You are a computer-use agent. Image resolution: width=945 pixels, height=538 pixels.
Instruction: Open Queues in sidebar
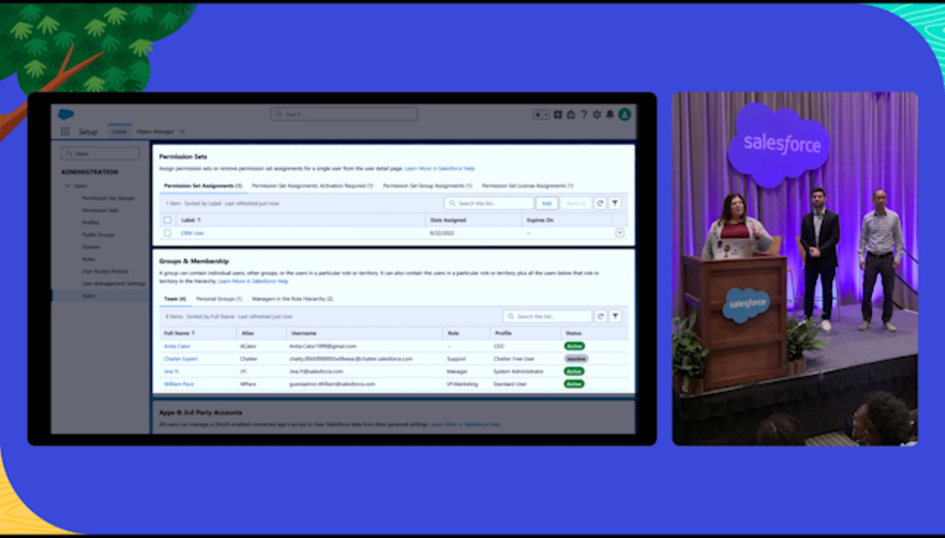[x=91, y=247]
